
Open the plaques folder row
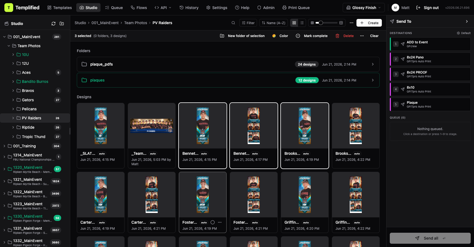(x=228, y=80)
